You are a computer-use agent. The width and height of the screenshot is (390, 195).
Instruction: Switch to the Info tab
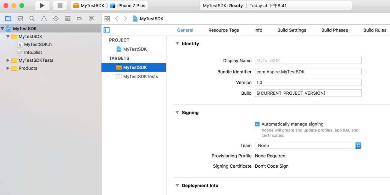coord(258,30)
